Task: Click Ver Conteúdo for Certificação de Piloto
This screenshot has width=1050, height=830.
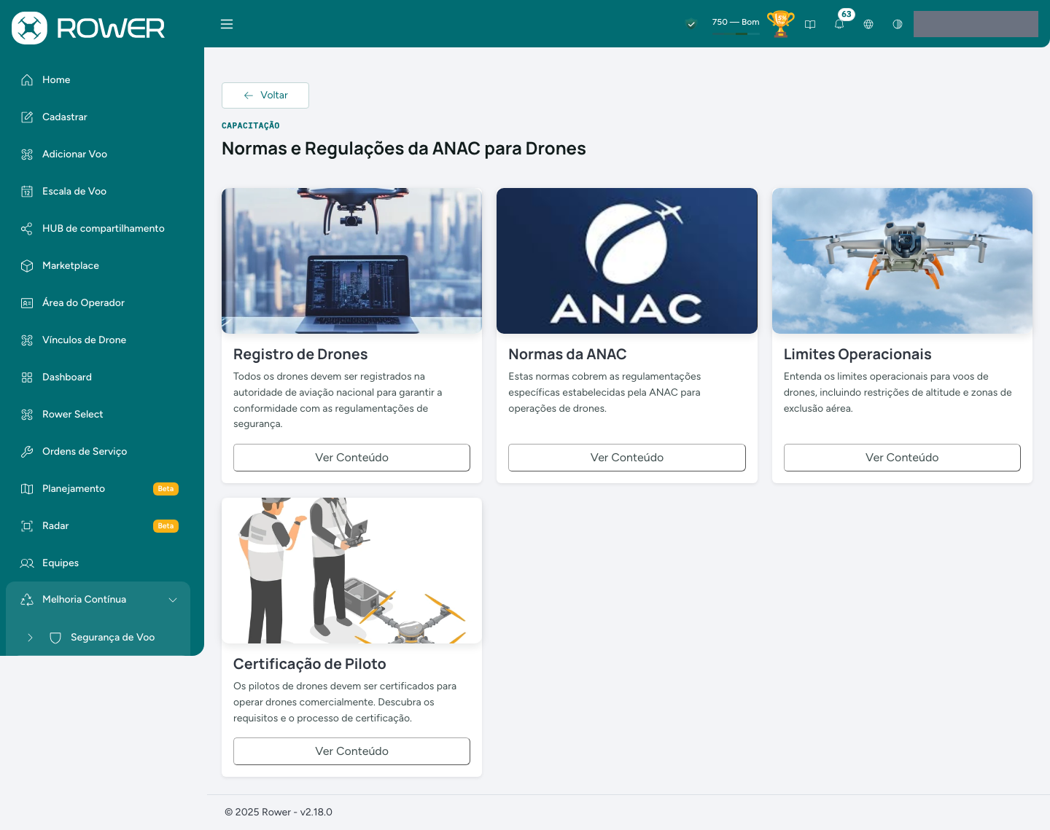Action: pyautogui.click(x=351, y=751)
